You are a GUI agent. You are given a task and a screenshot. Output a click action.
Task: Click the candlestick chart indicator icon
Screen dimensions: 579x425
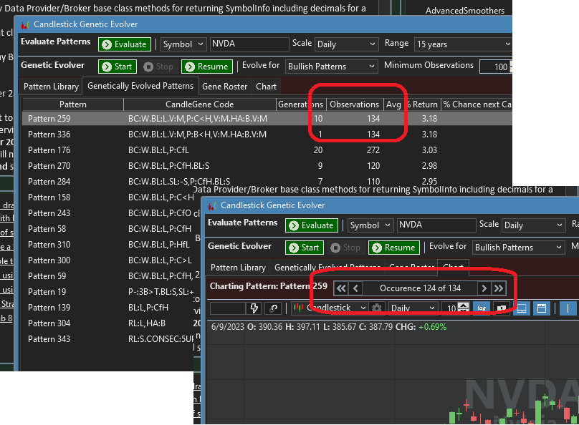tap(300, 308)
